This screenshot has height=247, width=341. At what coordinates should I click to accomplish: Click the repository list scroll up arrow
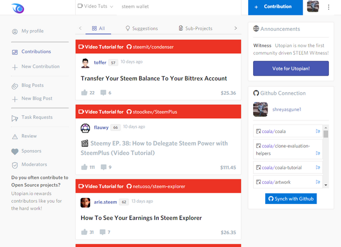[x=326, y=128]
